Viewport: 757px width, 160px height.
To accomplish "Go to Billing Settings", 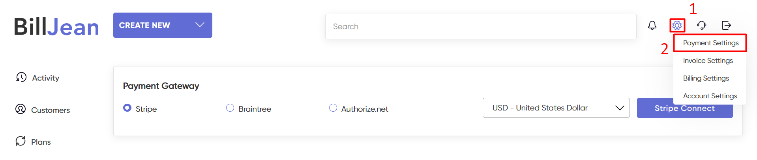I will 706,78.
